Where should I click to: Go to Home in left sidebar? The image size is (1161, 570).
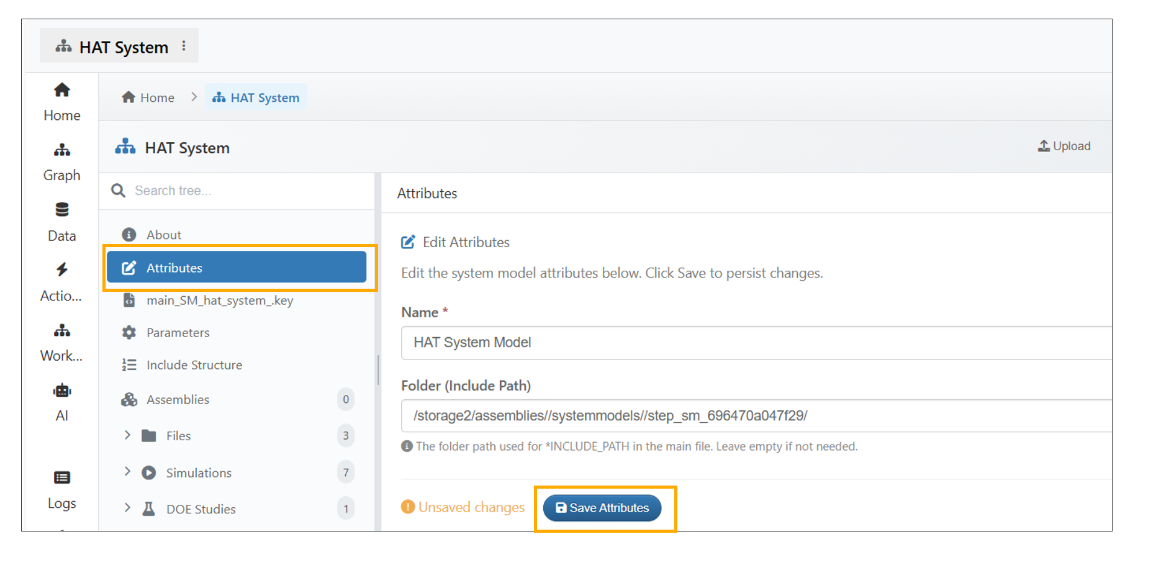[x=61, y=102]
